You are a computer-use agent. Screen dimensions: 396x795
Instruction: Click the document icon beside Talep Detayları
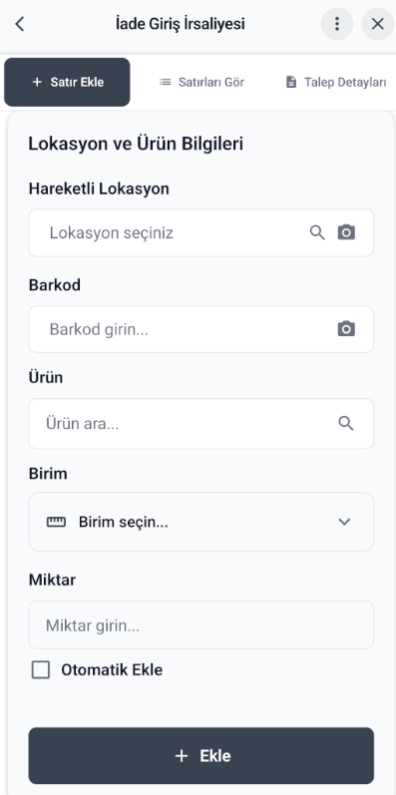pyautogui.click(x=291, y=82)
